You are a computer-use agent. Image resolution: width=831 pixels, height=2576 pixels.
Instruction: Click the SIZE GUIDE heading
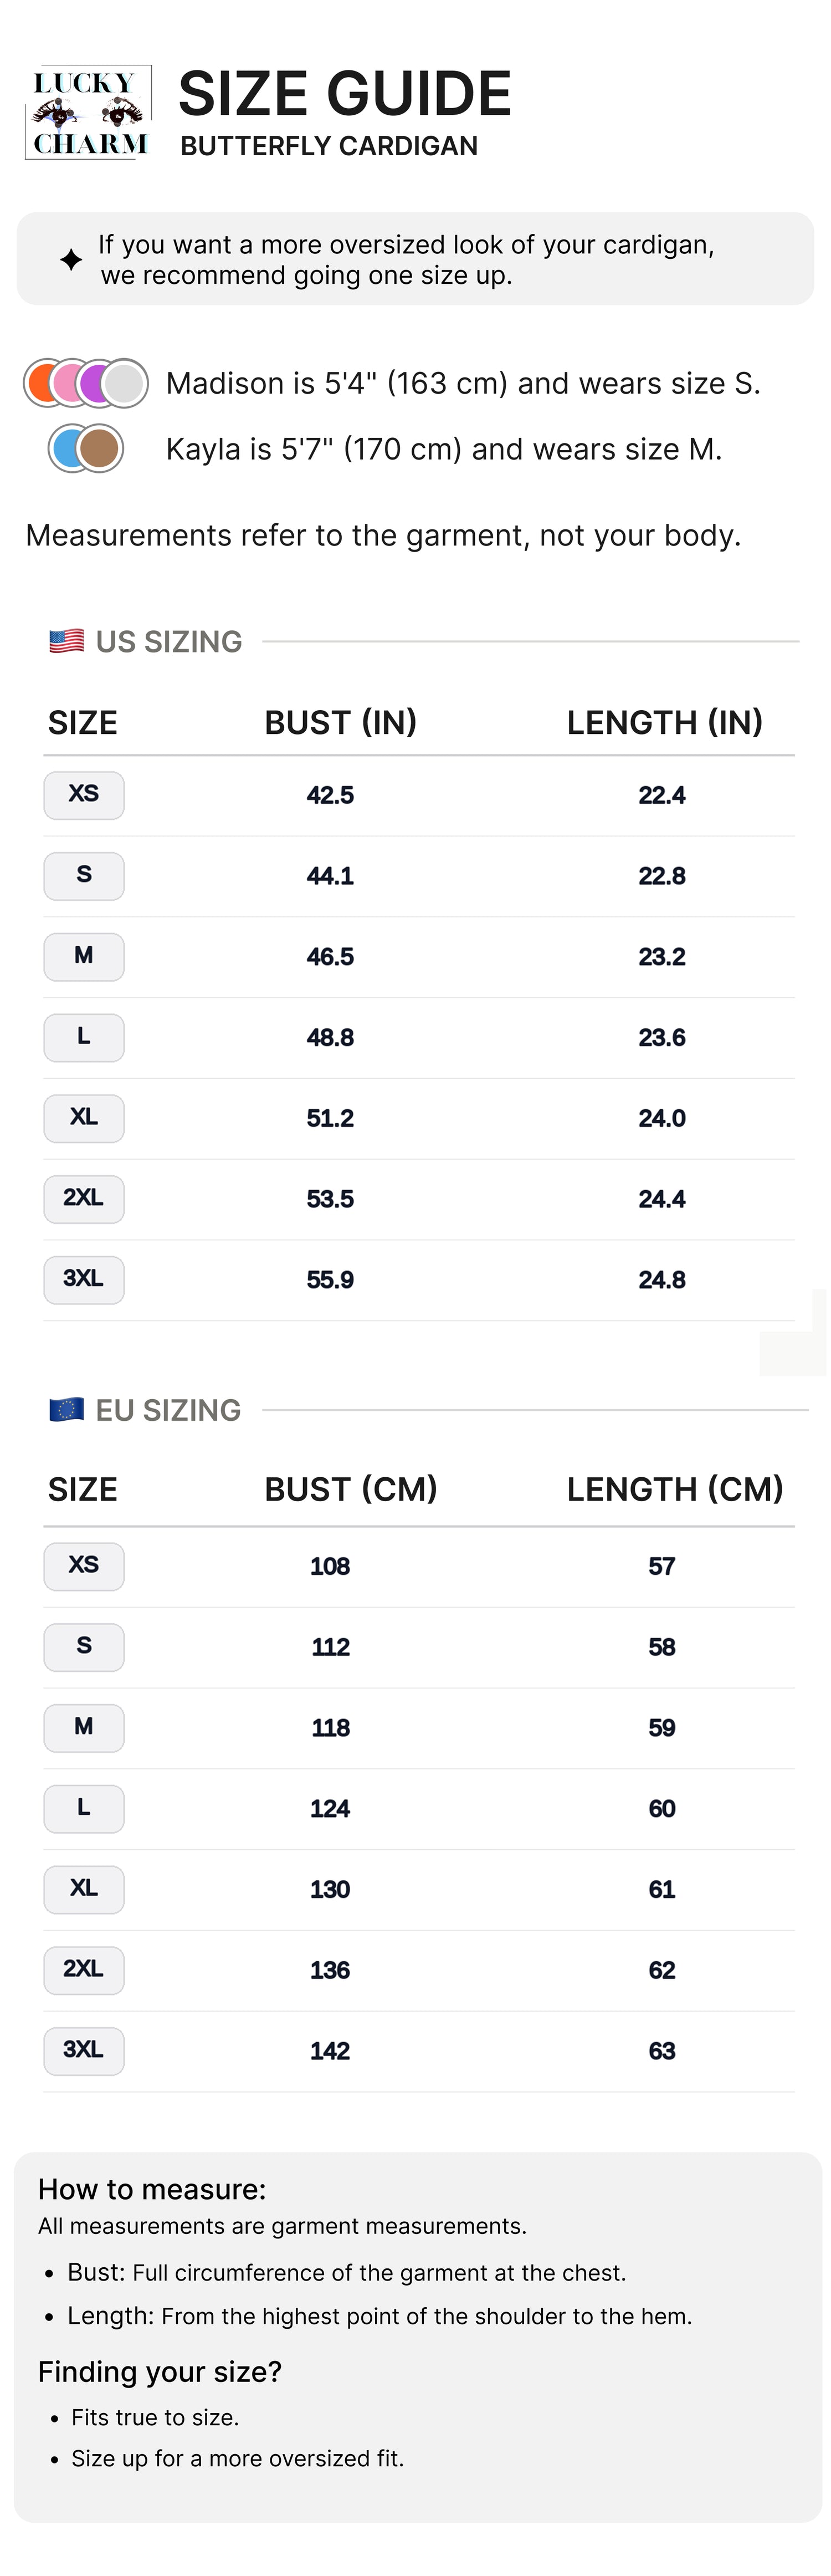(x=345, y=94)
